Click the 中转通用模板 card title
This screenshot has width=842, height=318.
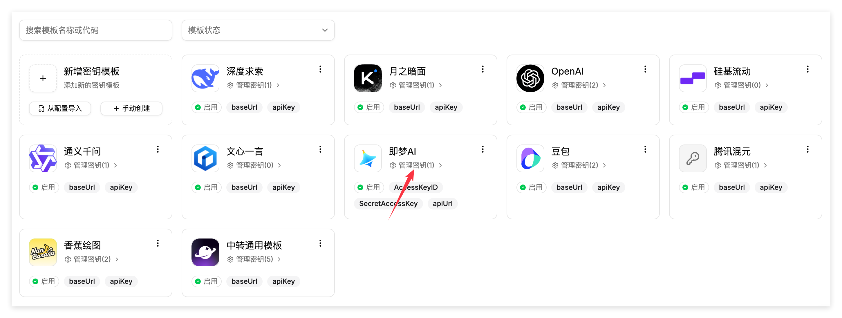click(x=254, y=245)
